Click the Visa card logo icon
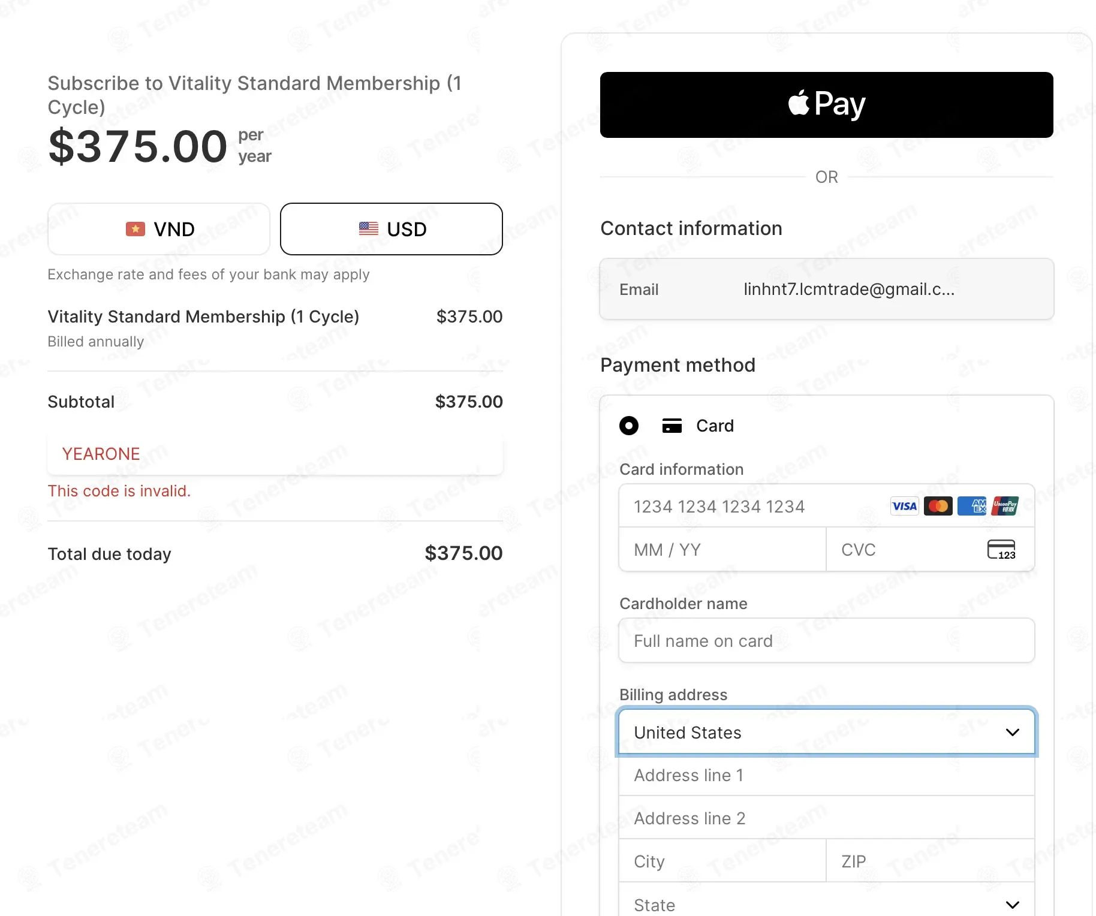 904,507
